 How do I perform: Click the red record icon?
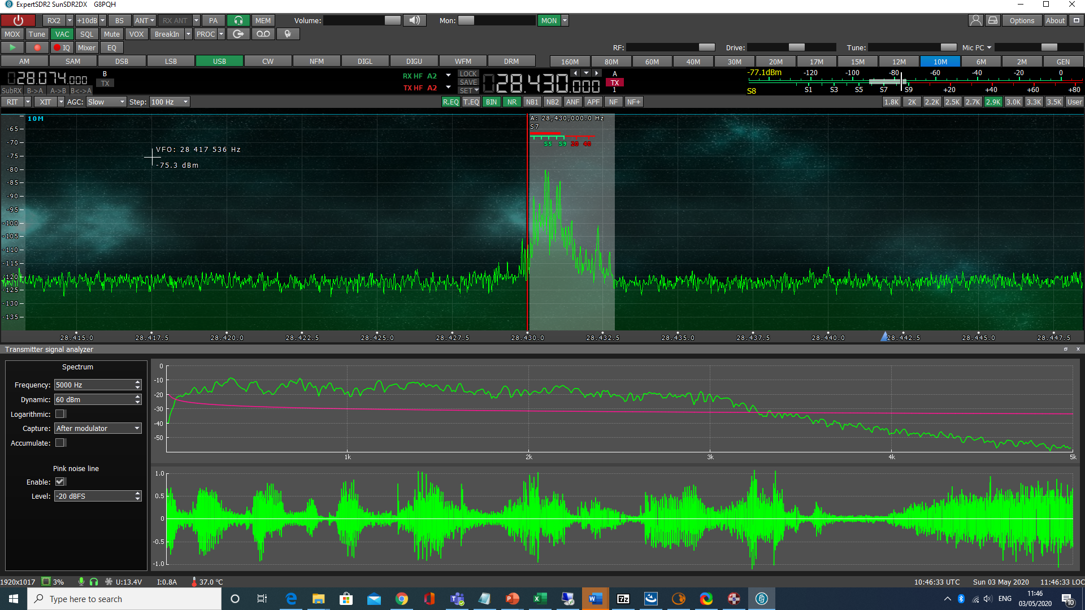pyautogui.click(x=37, y=47)
